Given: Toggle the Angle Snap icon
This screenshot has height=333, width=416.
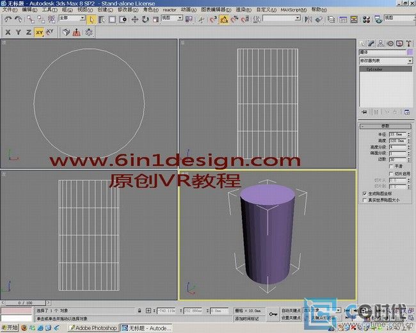Looking at the screenshot, I should [x=224, y=19].
